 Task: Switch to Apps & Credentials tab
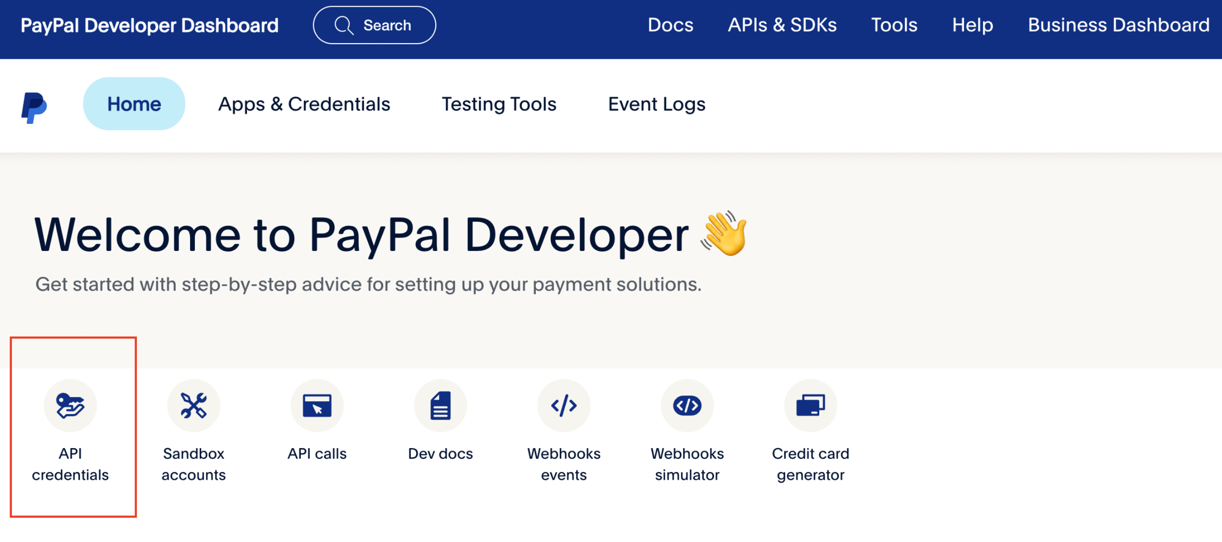tap(304, 104)
